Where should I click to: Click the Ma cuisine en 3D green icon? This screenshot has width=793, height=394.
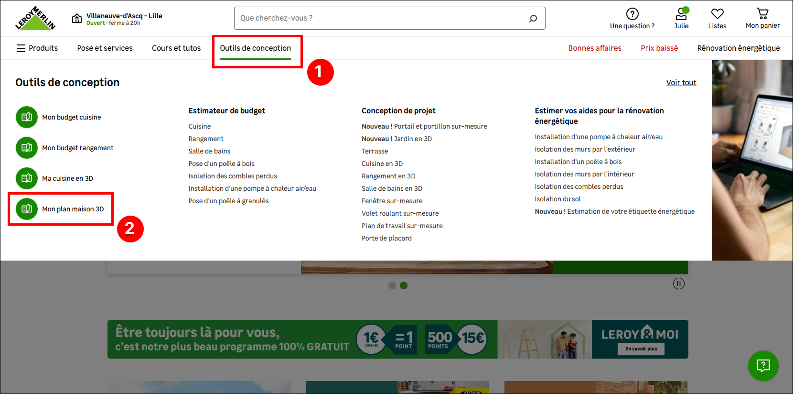(x=27, y=178)
